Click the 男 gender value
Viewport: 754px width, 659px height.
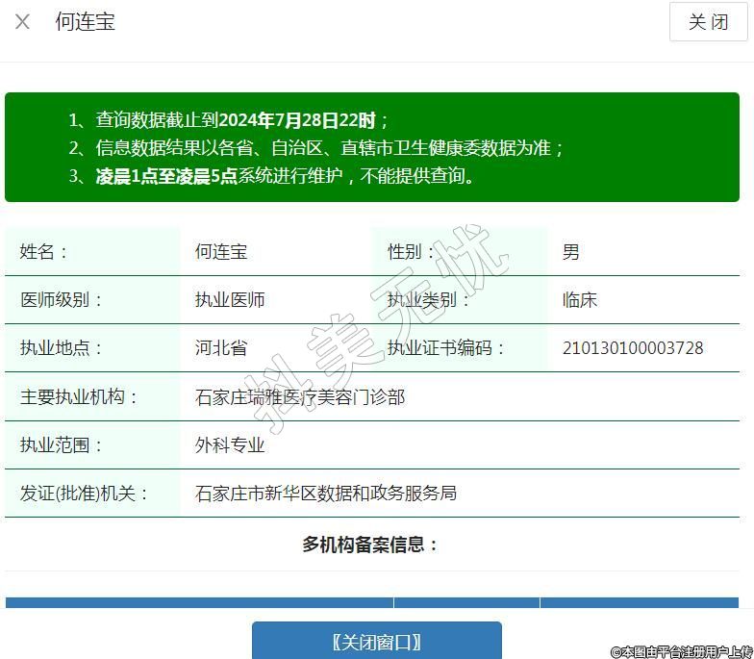click(571, 252)
